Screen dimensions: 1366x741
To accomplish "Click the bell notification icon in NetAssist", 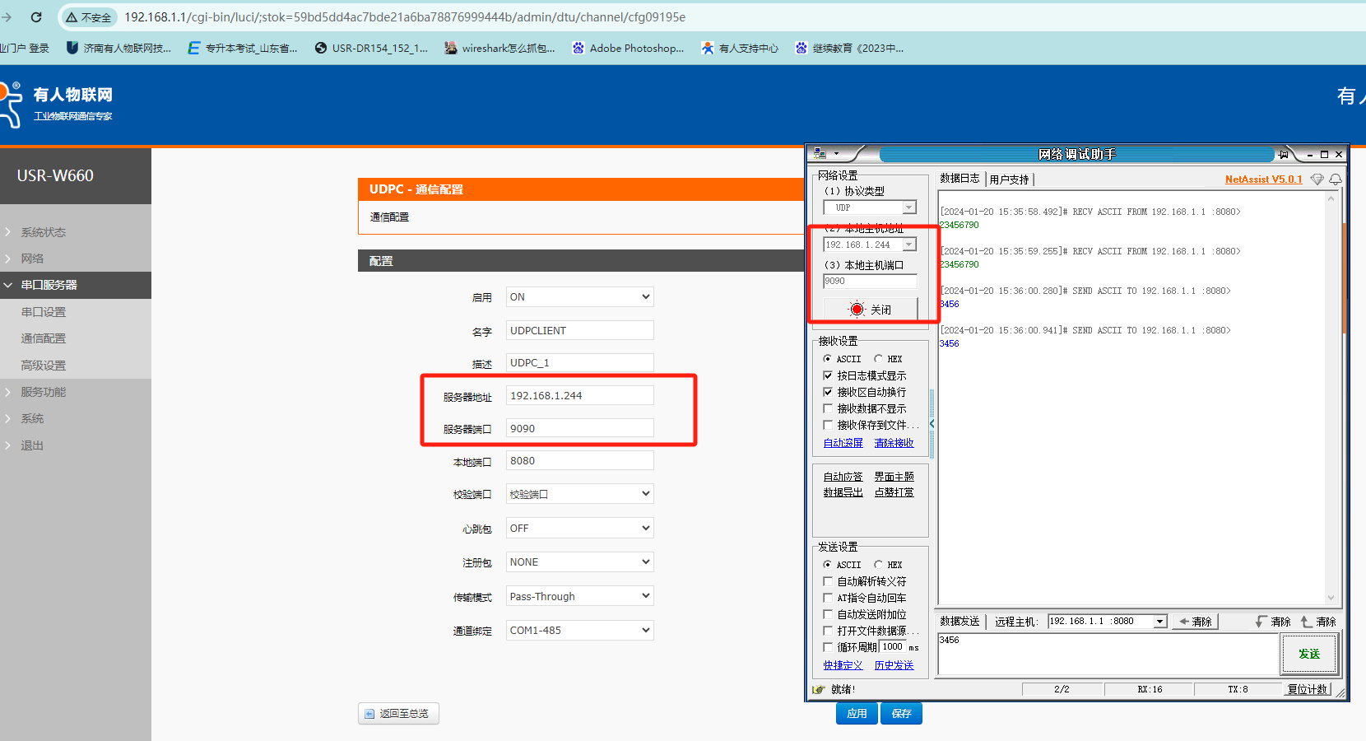I will pyautogui.click(x=1335, y=179).
